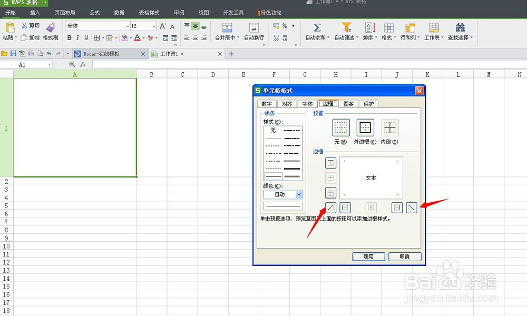The height and width of the screenshot is (316, 527).
Task: Toggle italic formatting with the I icon
Action: pos(77,37)
